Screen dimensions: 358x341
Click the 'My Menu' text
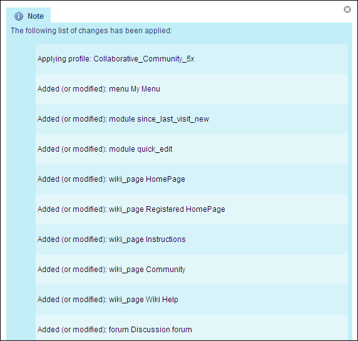[145, 89]
